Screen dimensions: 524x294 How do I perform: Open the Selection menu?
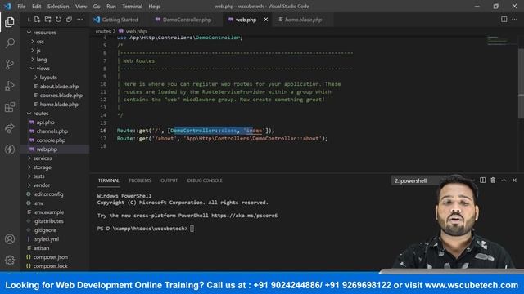pyautogui.click(x=58, y=7)
